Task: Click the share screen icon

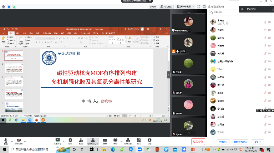Action: 57,140
